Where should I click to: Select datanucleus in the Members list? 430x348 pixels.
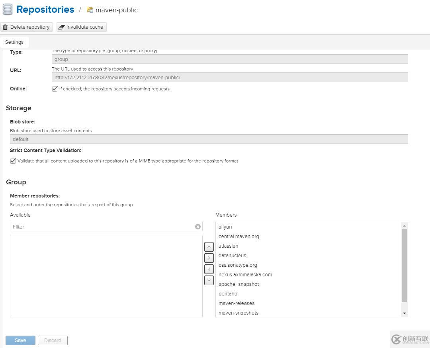coord(309,255)
